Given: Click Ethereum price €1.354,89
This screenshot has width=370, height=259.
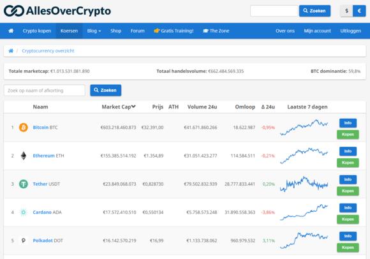Looking at the screenshot, I should (x=154, y=156).
